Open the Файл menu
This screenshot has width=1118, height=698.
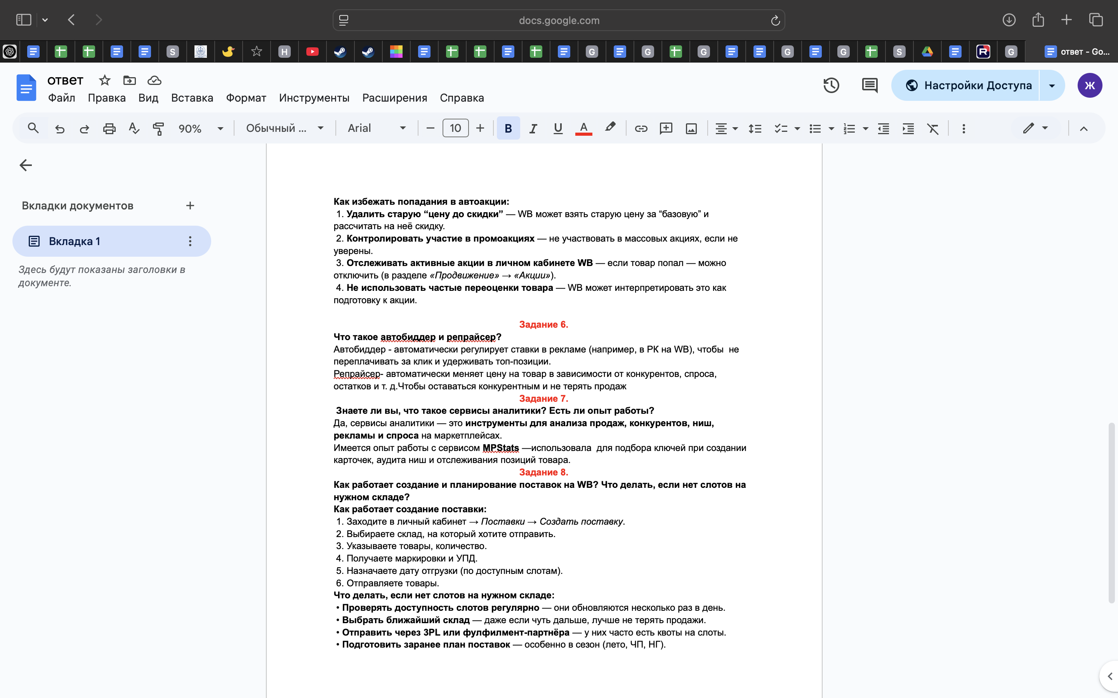[x=61, y=98]
